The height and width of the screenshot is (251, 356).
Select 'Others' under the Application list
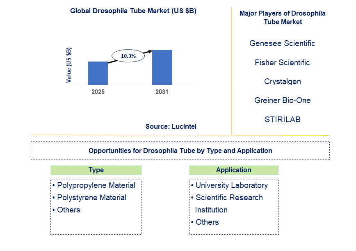click(x=205, y=222)
